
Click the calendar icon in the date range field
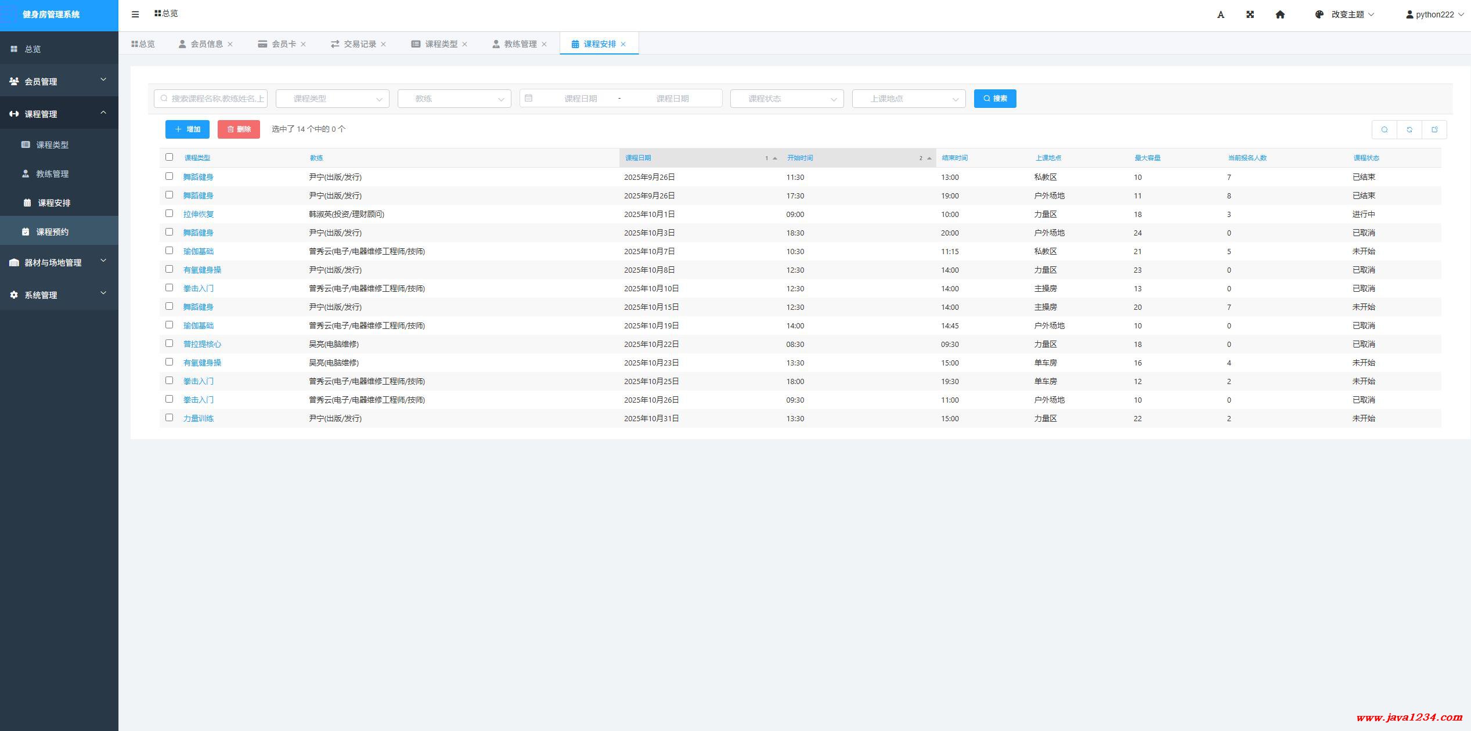(528, 99)
